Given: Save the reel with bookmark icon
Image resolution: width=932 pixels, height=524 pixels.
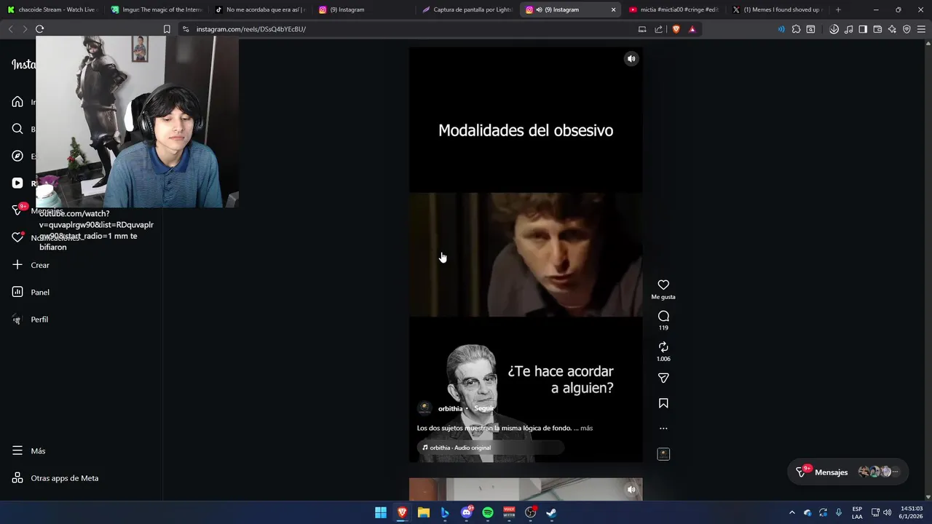Looking at the screenshot, I should tap(663, 403).
